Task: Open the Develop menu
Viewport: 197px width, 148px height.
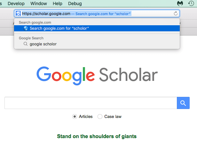Action: click(x=16, y=4)
